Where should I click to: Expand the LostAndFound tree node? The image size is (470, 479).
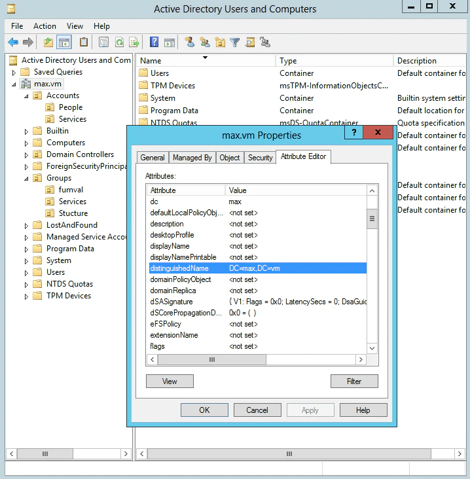pyautogui.click(x=26, y=226)
